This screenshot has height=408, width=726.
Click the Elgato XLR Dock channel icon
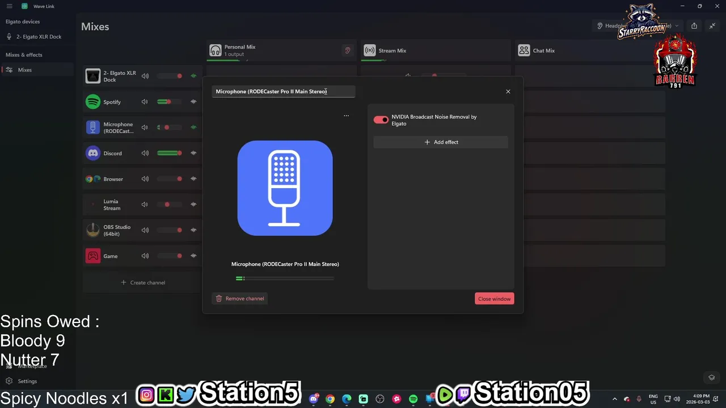click(x=93, y=76)
